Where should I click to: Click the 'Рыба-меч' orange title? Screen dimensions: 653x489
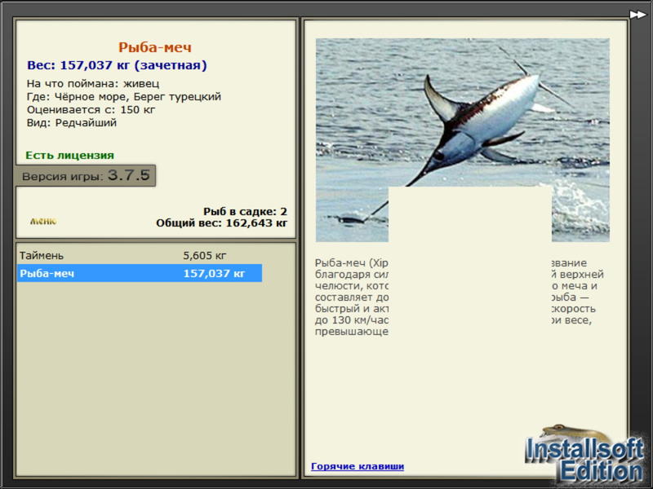[155, 47]
